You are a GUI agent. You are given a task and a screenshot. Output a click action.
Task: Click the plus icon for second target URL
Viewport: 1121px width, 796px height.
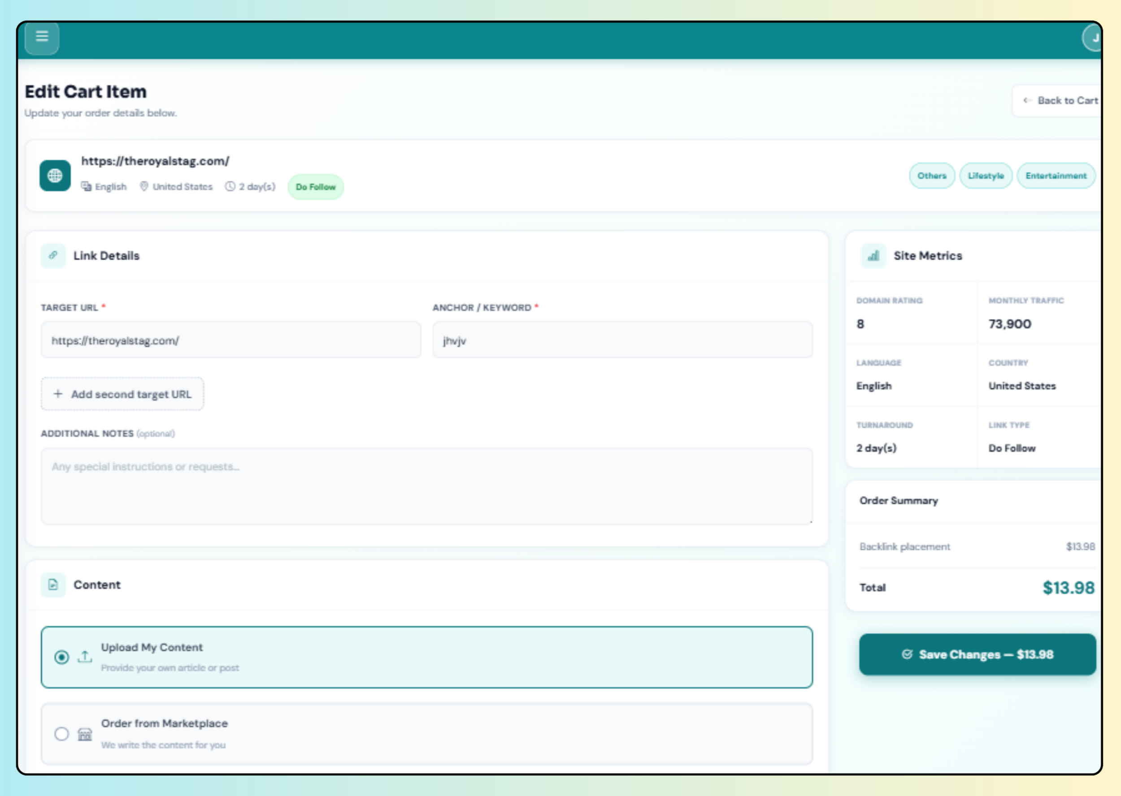[58, 394]
